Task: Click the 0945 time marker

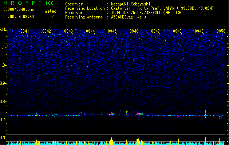Action: pyautogui.click(x=112, y=31)
